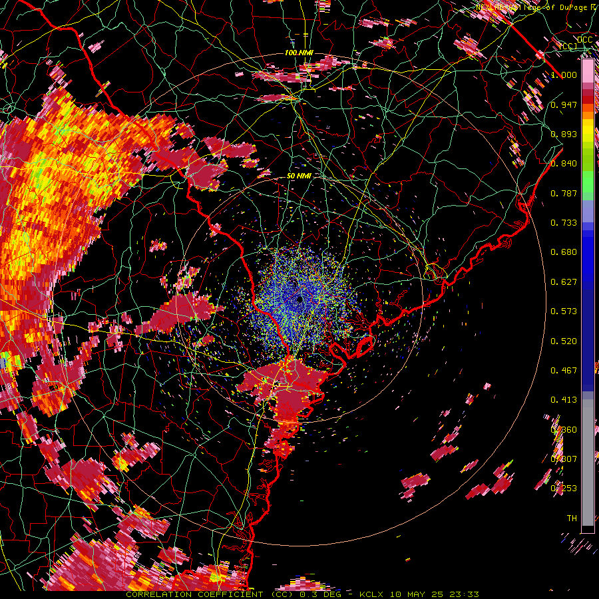
Task: Pick the yellow segment of the color scale
Action: [x=588, y=130]
